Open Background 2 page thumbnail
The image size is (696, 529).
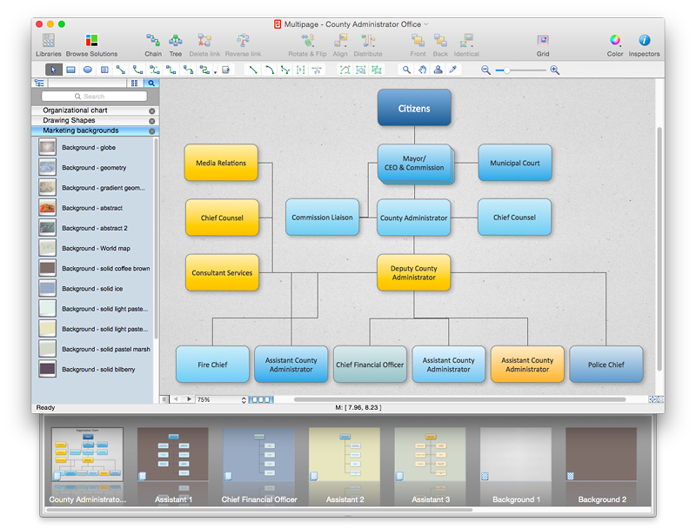601,454
